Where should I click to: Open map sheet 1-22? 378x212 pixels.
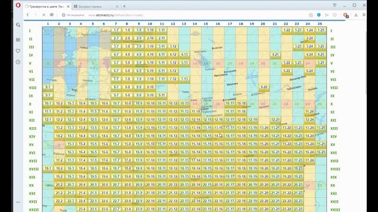click(286, 30)
